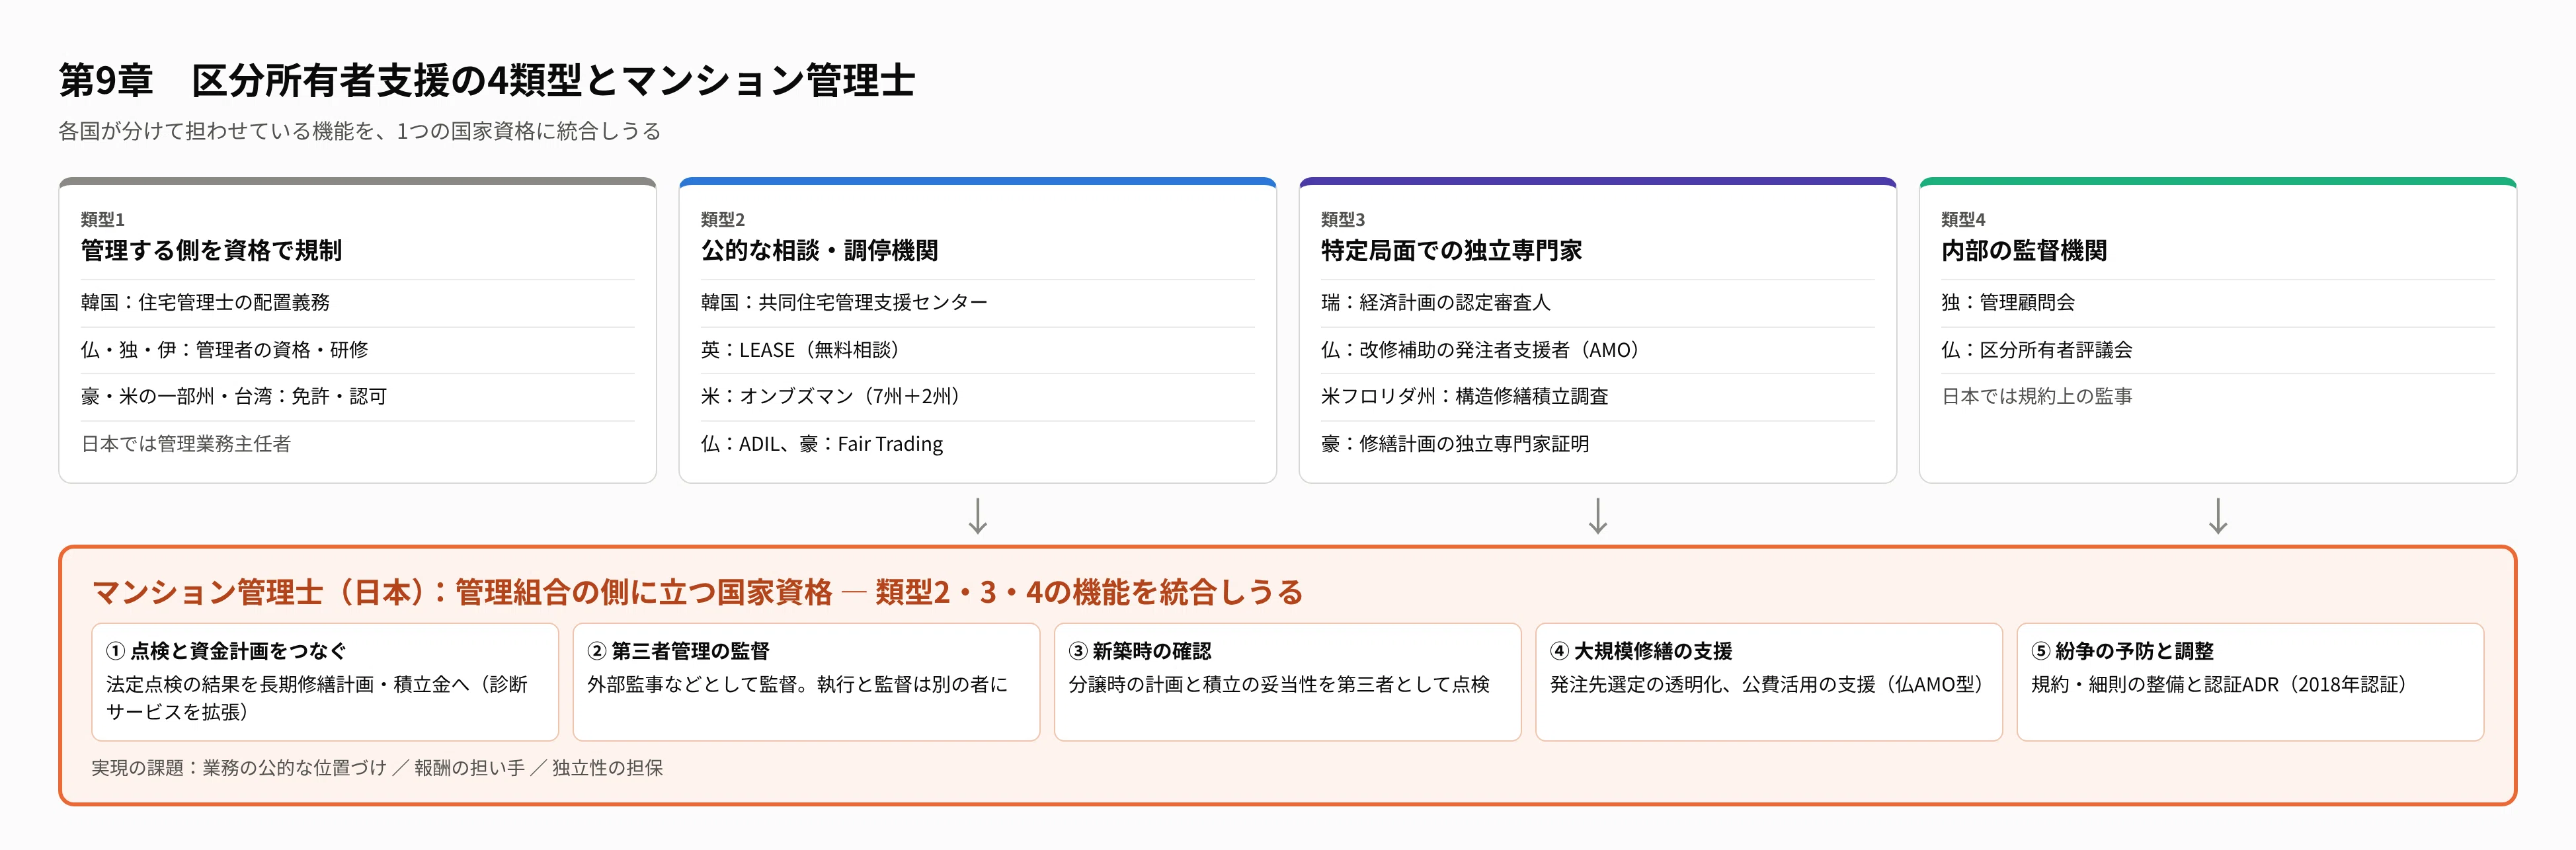Image resolution: width=2576 pixels, height=850 pixels.
Task: Click the text 外部監事などとして監督。執行と監督は別の者に
Action: 797,684
